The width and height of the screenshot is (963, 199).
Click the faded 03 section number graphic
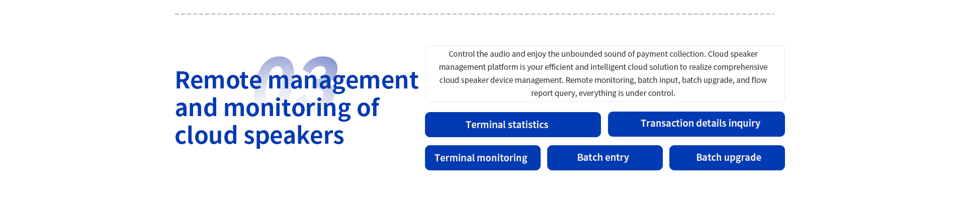[x=296, y=81]
